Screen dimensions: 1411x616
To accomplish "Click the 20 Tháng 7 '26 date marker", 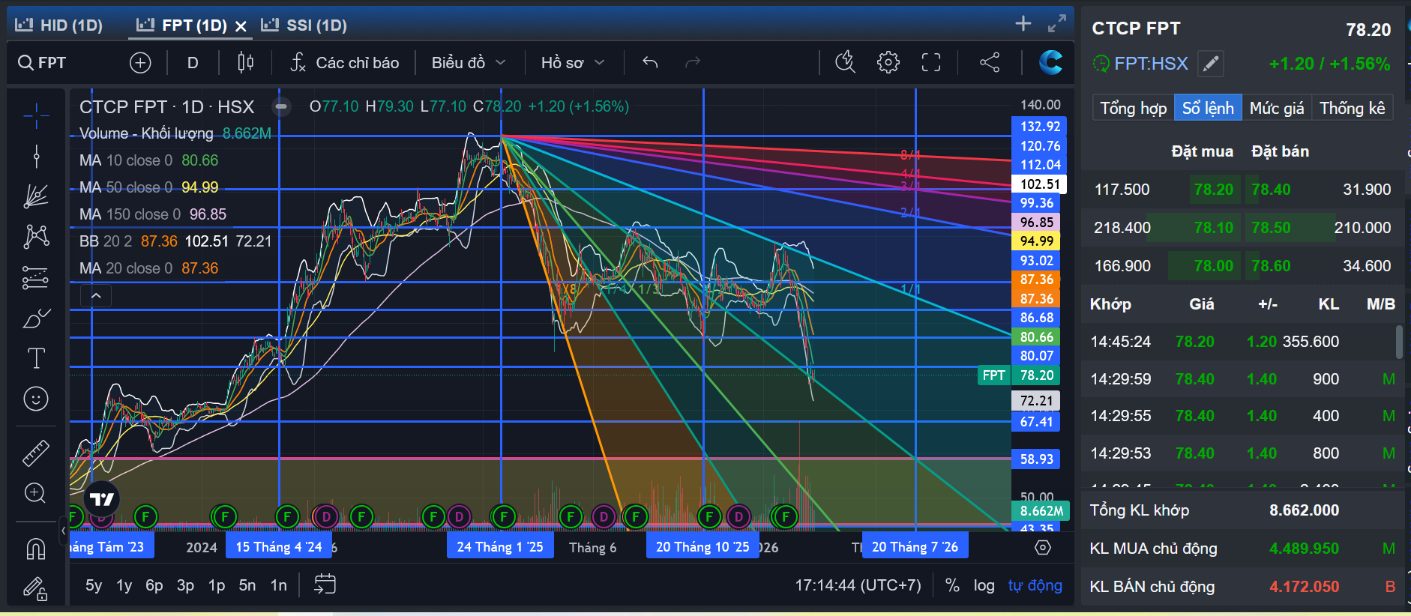I will click(915, 546).
